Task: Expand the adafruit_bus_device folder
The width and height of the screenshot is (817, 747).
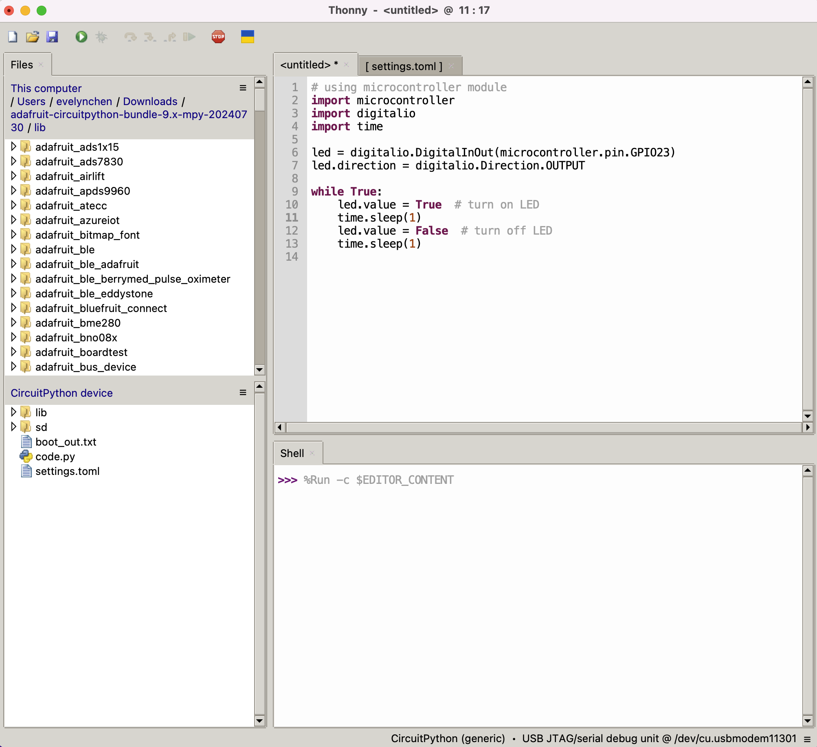Action: pos(13,366)
